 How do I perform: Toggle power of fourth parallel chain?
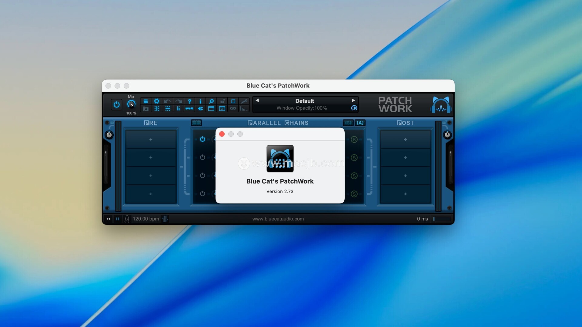[202, 194]
